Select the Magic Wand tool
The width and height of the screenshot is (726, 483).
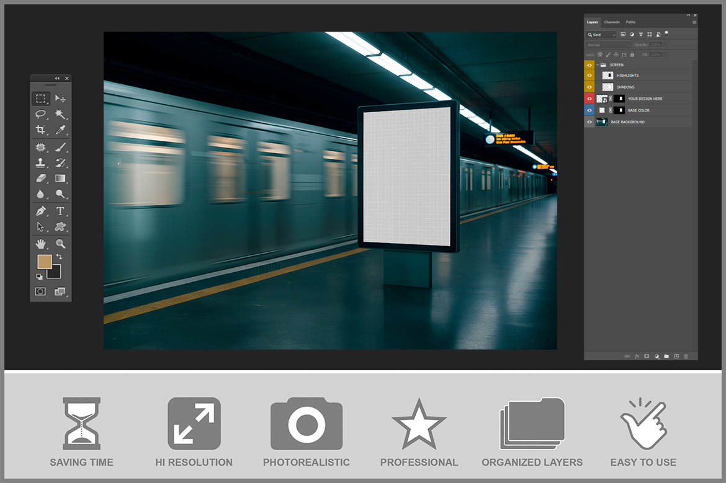tap(60, 114)
